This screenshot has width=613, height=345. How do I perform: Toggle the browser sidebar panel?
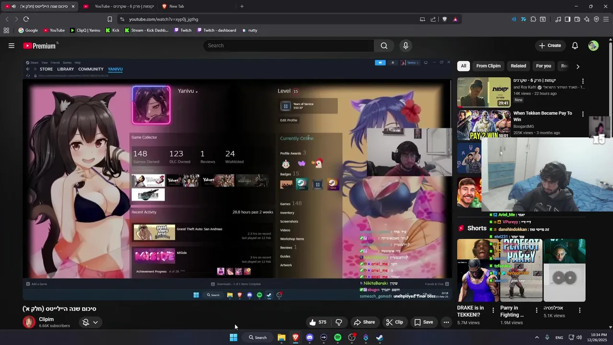point(568,19)
